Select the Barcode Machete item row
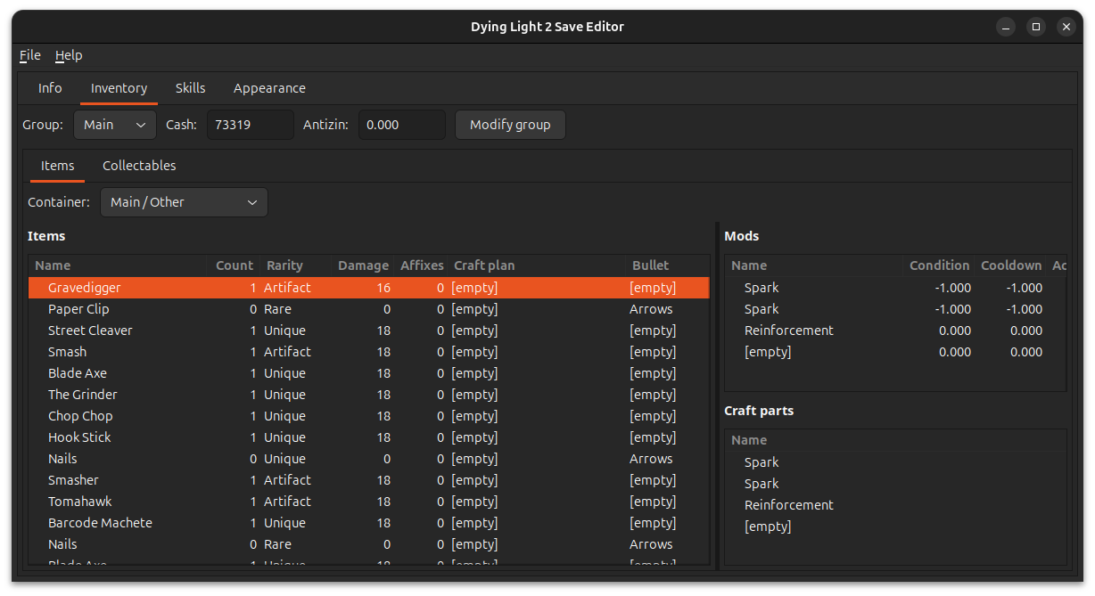1095x596 pixels. point(100,523)
